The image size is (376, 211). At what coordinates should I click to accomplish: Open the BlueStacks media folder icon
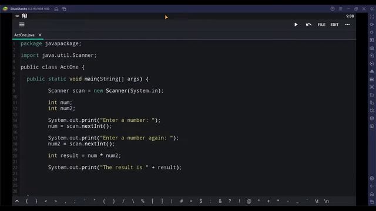click(372, 95)
